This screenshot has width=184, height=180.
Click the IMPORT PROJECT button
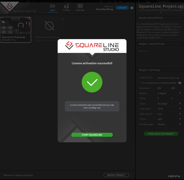116,175
